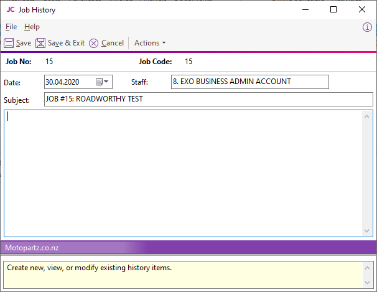Open the File menu
The image size is (377, 292).
(x=11, y=27)
